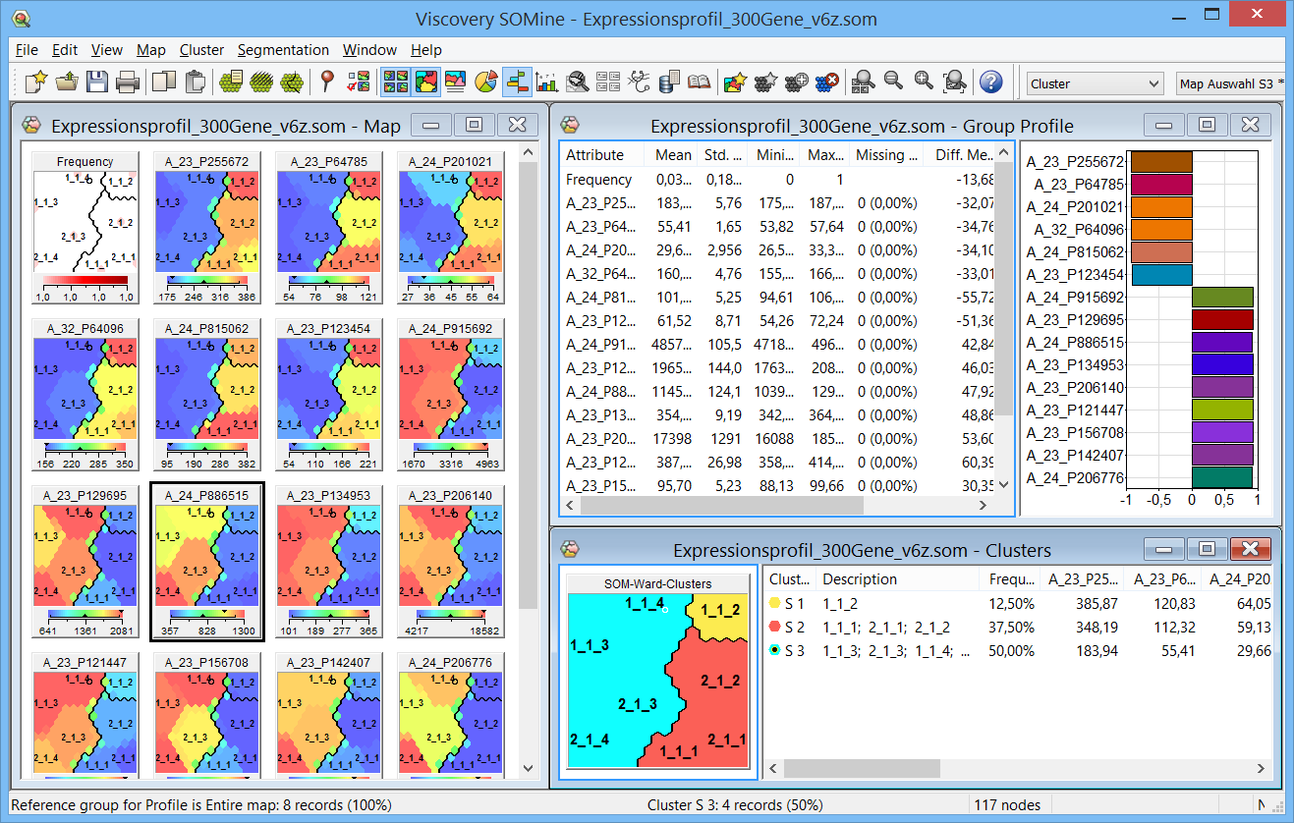Click the A_23_P255672 brown profile bar
The height and width of the screenshot is (823, 1294).
[x=1160, y=162]
